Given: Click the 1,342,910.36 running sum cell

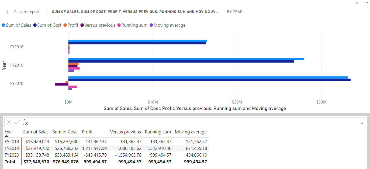Looking at the screenshot, I should [x=159, y=148].
